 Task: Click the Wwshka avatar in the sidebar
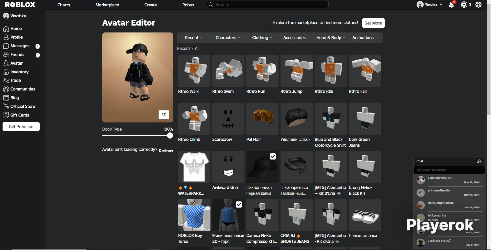6,16
